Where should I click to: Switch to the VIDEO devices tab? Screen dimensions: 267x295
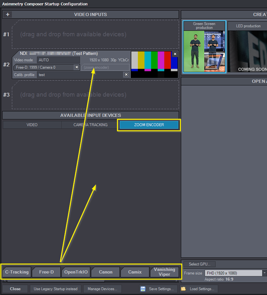(x=32, y=125)
